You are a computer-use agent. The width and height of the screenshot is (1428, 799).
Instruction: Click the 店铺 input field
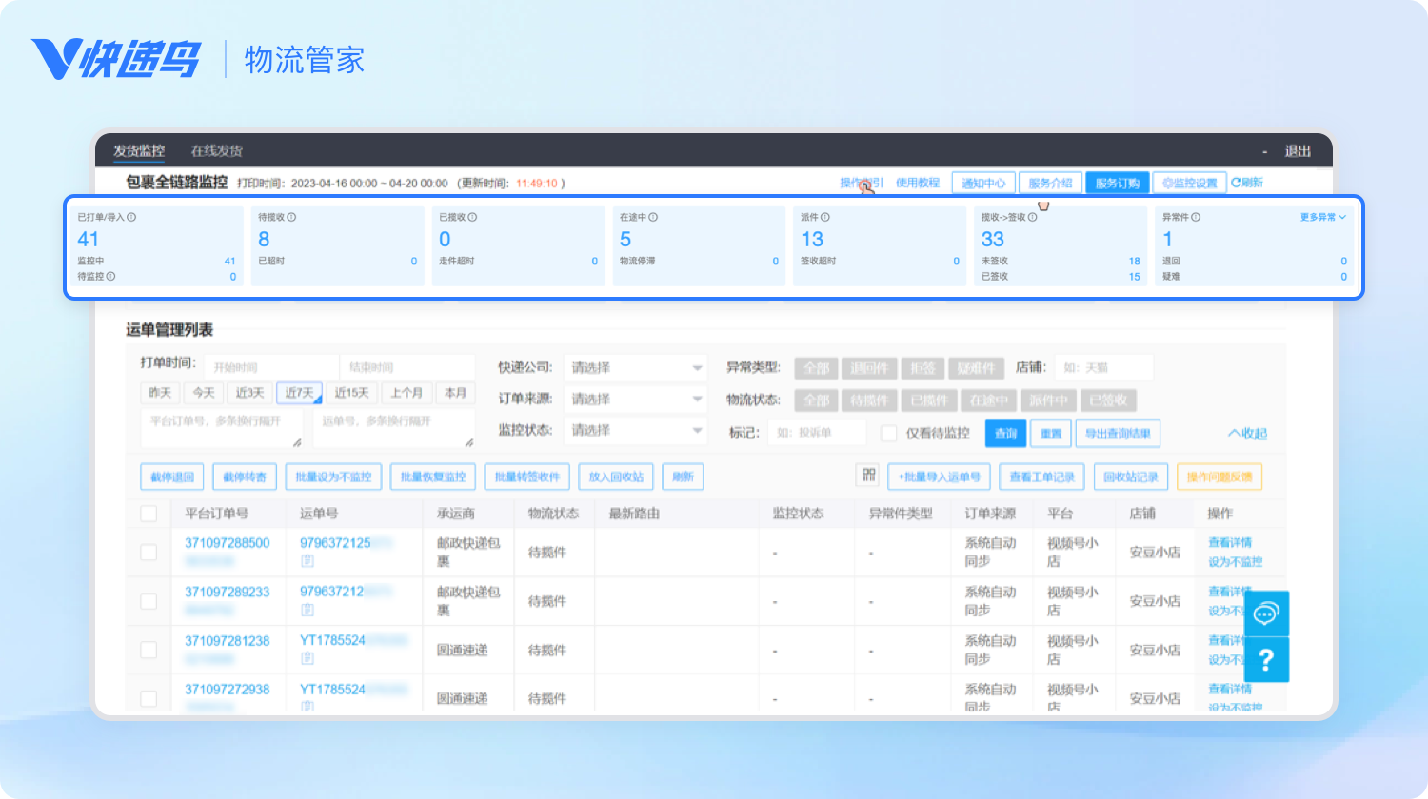[1102, 367]
